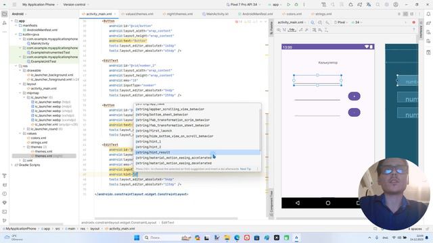Screen dimensions: 433x243
Task: Click the Debug app bug icon
Action: pyautogui.click(x=296, y=5)
